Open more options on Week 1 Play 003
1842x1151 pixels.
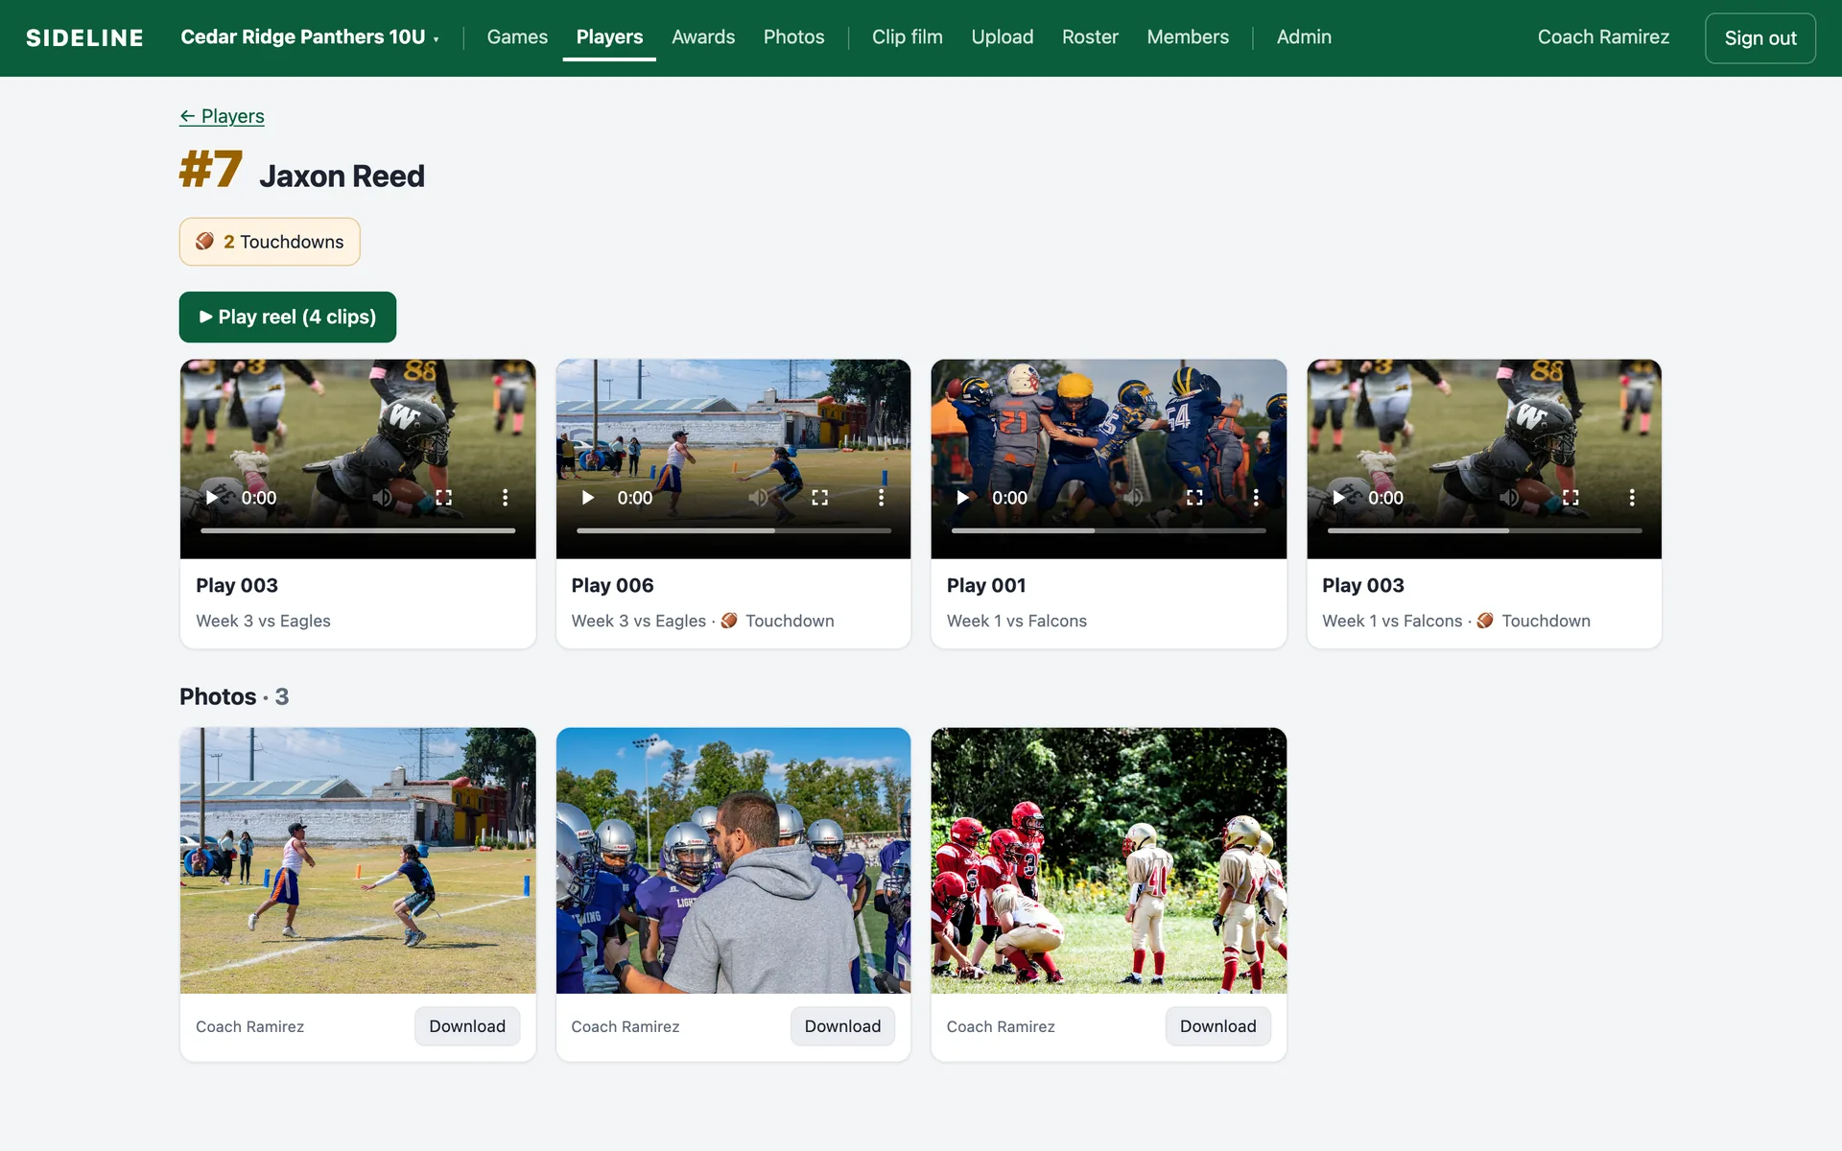(x=1632, y=498)
